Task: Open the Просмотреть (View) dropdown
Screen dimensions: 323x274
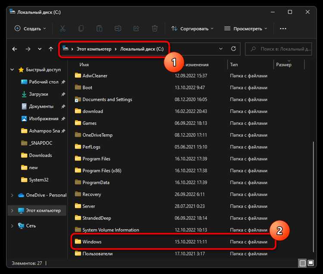Action: click(246, 28)
